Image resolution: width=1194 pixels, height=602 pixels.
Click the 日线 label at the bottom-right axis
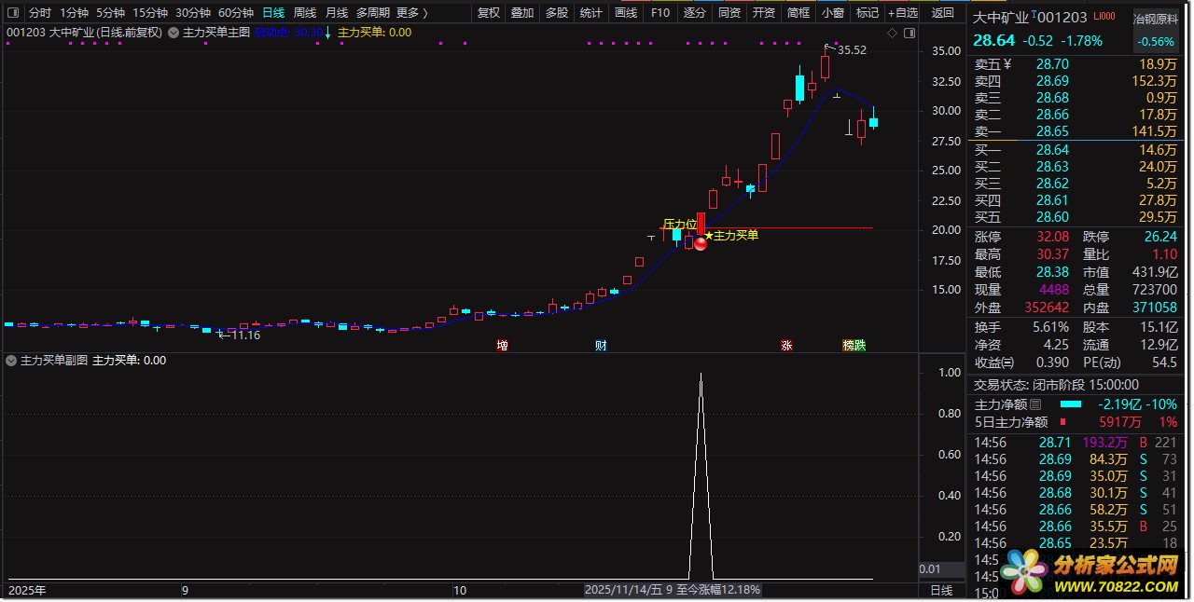pyautogui.click(x=941, y=590)
